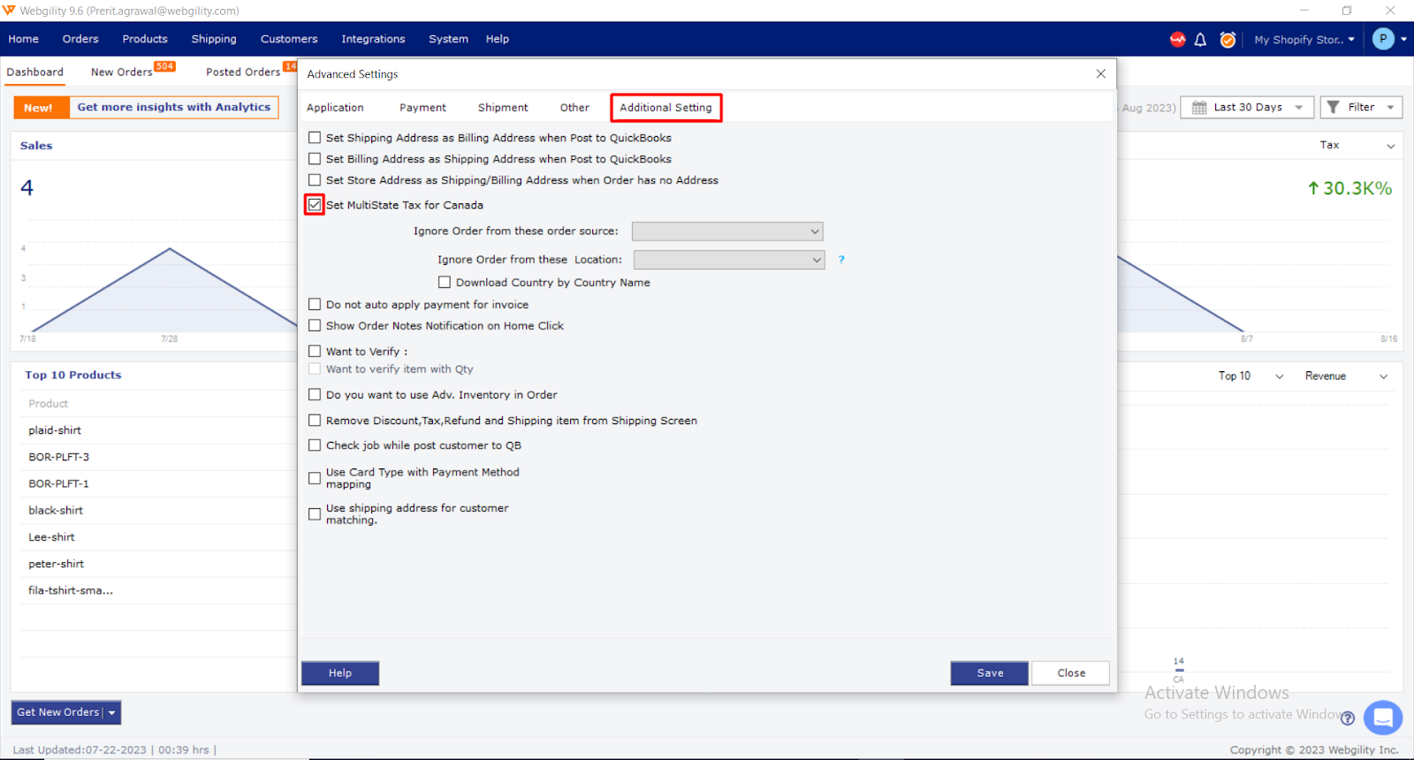Open Ignore Order from these order source dropdown
Screen dimensions: 1414x760
727,232
